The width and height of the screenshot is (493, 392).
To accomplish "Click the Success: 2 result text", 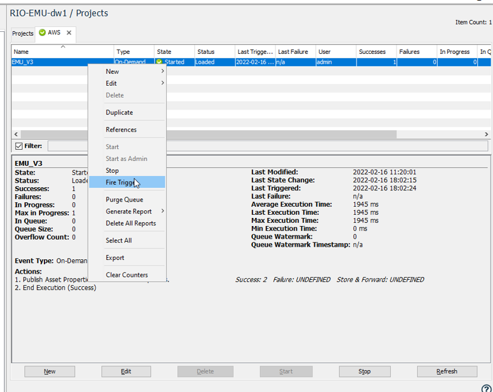I will tap(251, 279).
